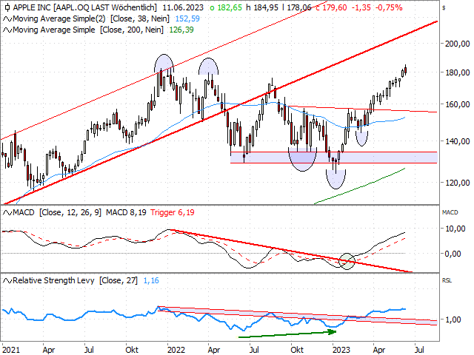Viewport: 474px width, 355px height.
Task: Click the 38-period average value 152,59
Action: point(187,18)
